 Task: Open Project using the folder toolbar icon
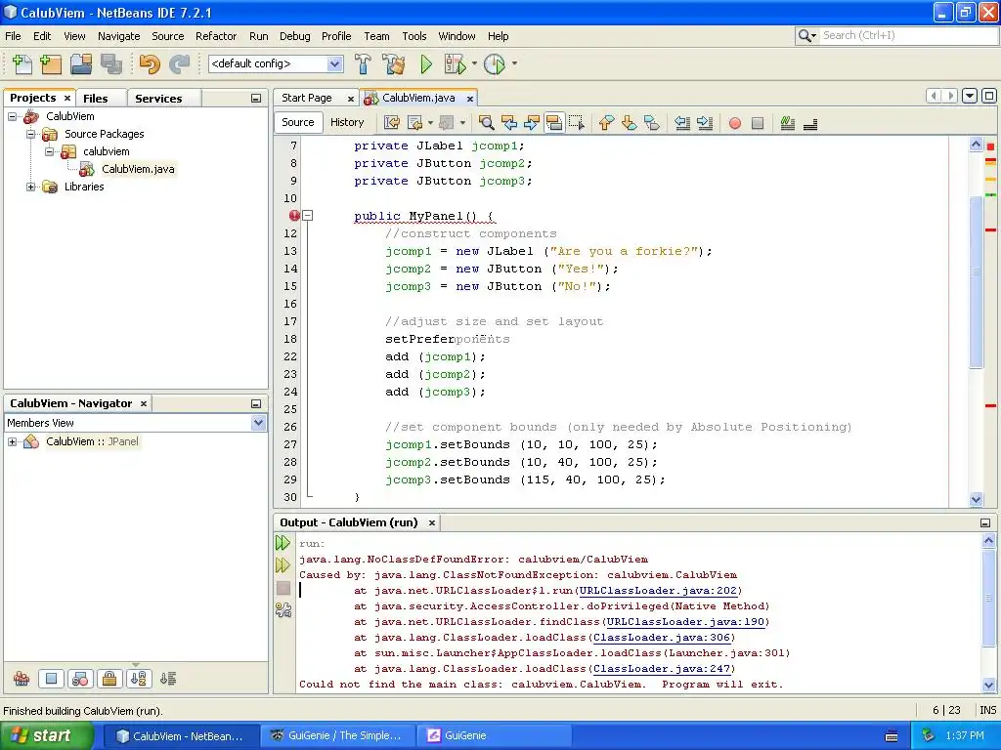81,63
